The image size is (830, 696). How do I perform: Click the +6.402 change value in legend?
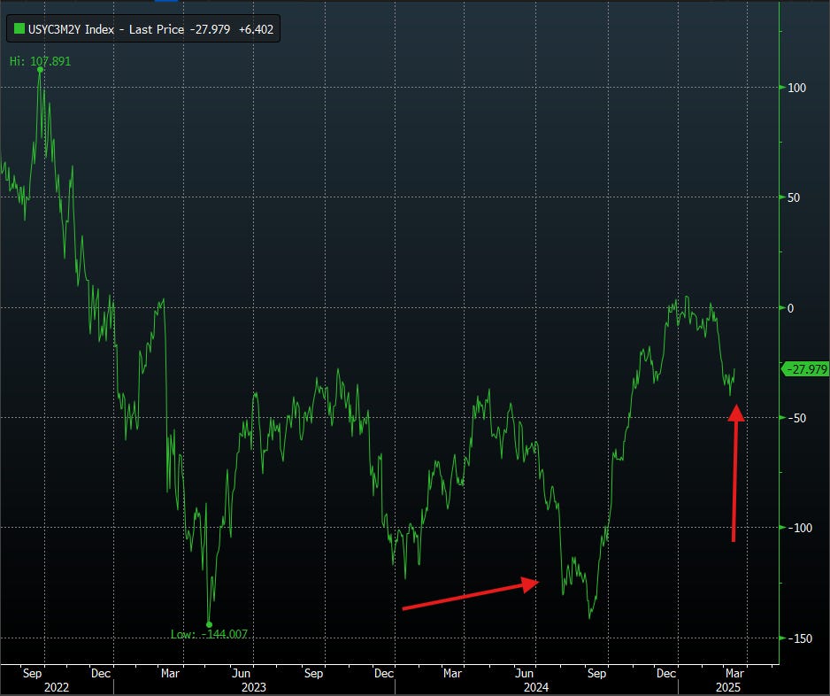coord(257,29)
